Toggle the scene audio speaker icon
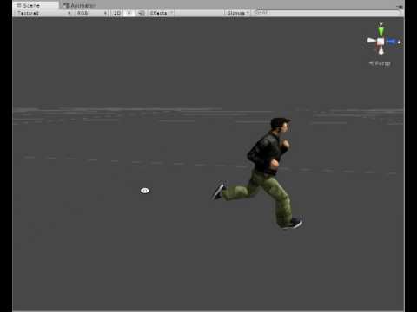Viewport: 417px width, 312px height. coord(142,13)
